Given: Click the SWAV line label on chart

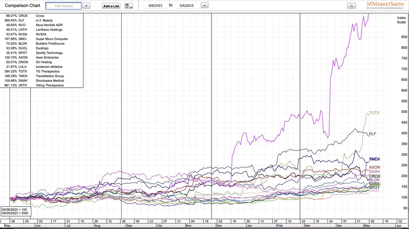Looking at the screenshot, I should (x=375, y=171).
